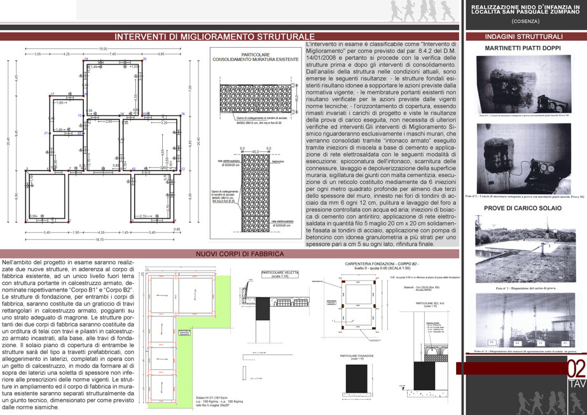Click the caption 'Foto n° 1 : Disposizione del carico di prova'
Screen dimensions: 587x415
click(525, 288)
